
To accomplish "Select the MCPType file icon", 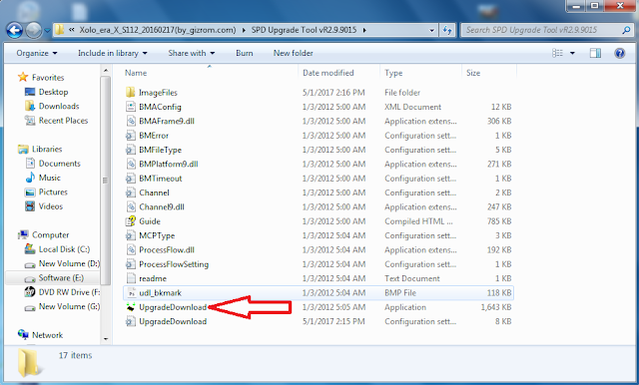I will pos(131,235).
